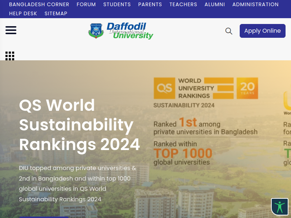The width and height of the screenshot is (291, 218).
Task: Open the Teachers menu item
Action: 183,4
